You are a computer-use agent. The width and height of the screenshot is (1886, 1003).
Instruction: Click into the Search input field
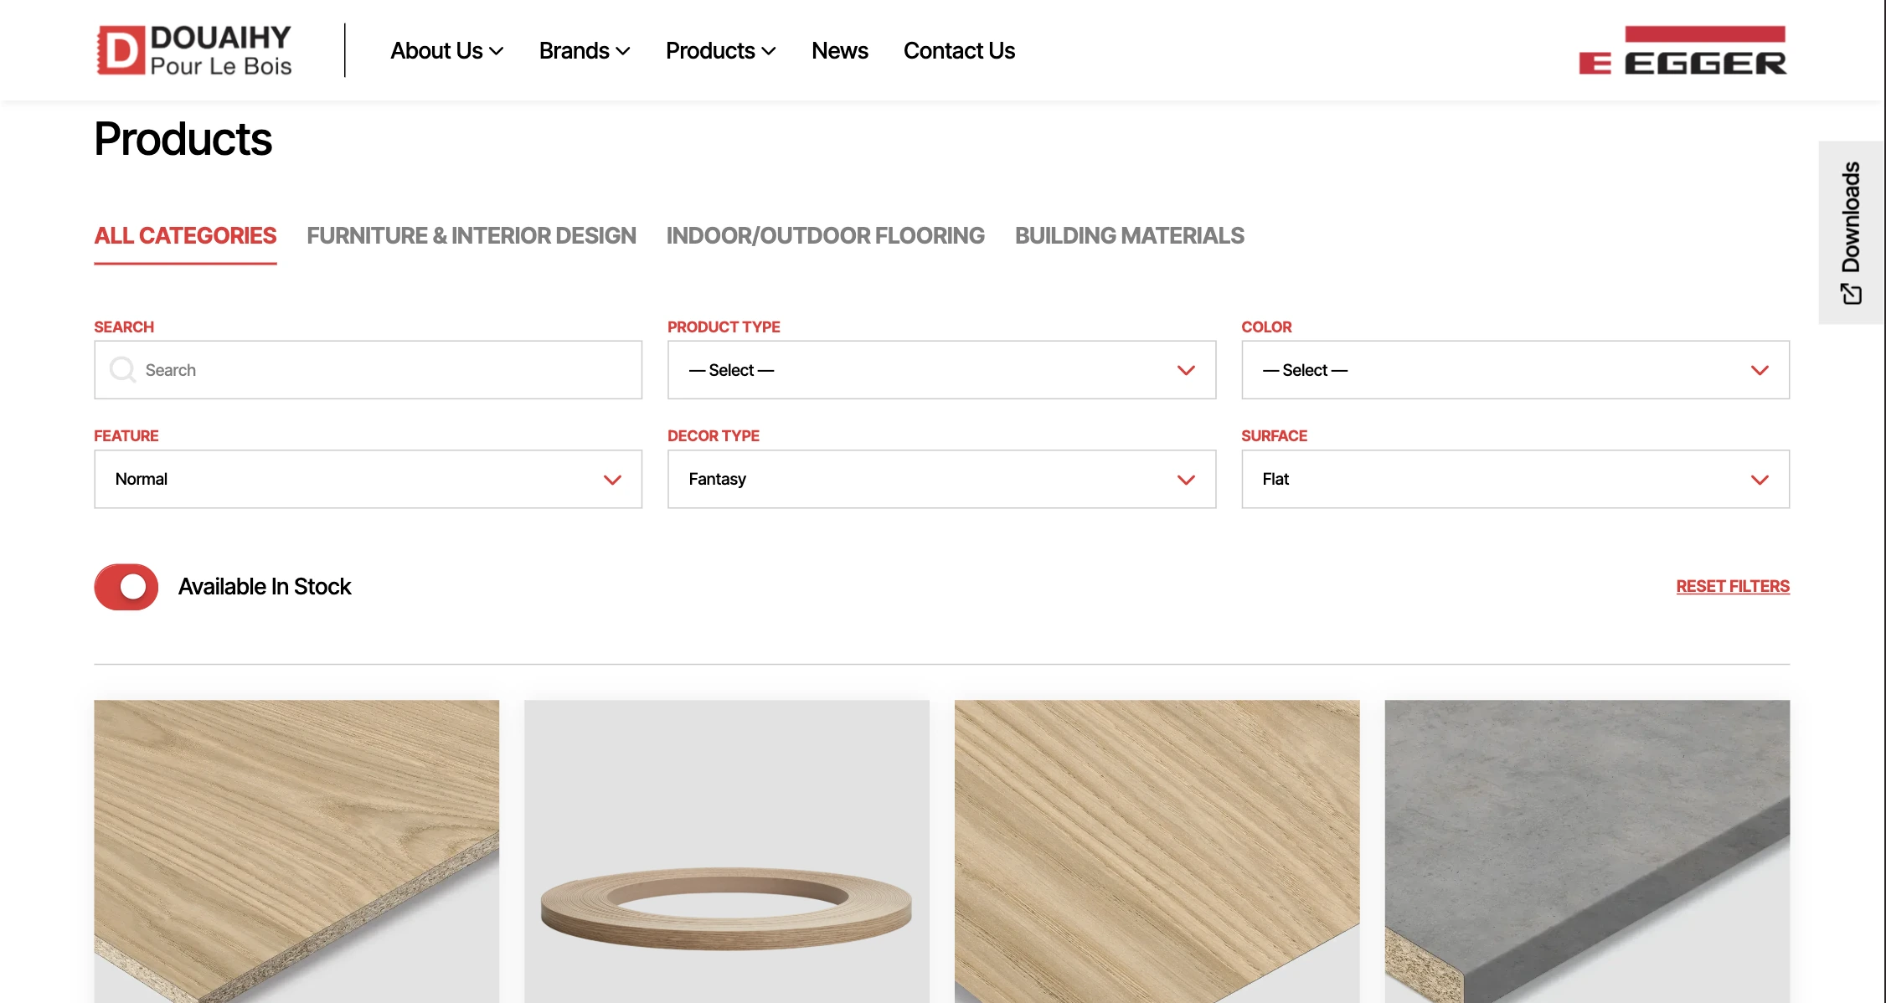coord(368,370)
